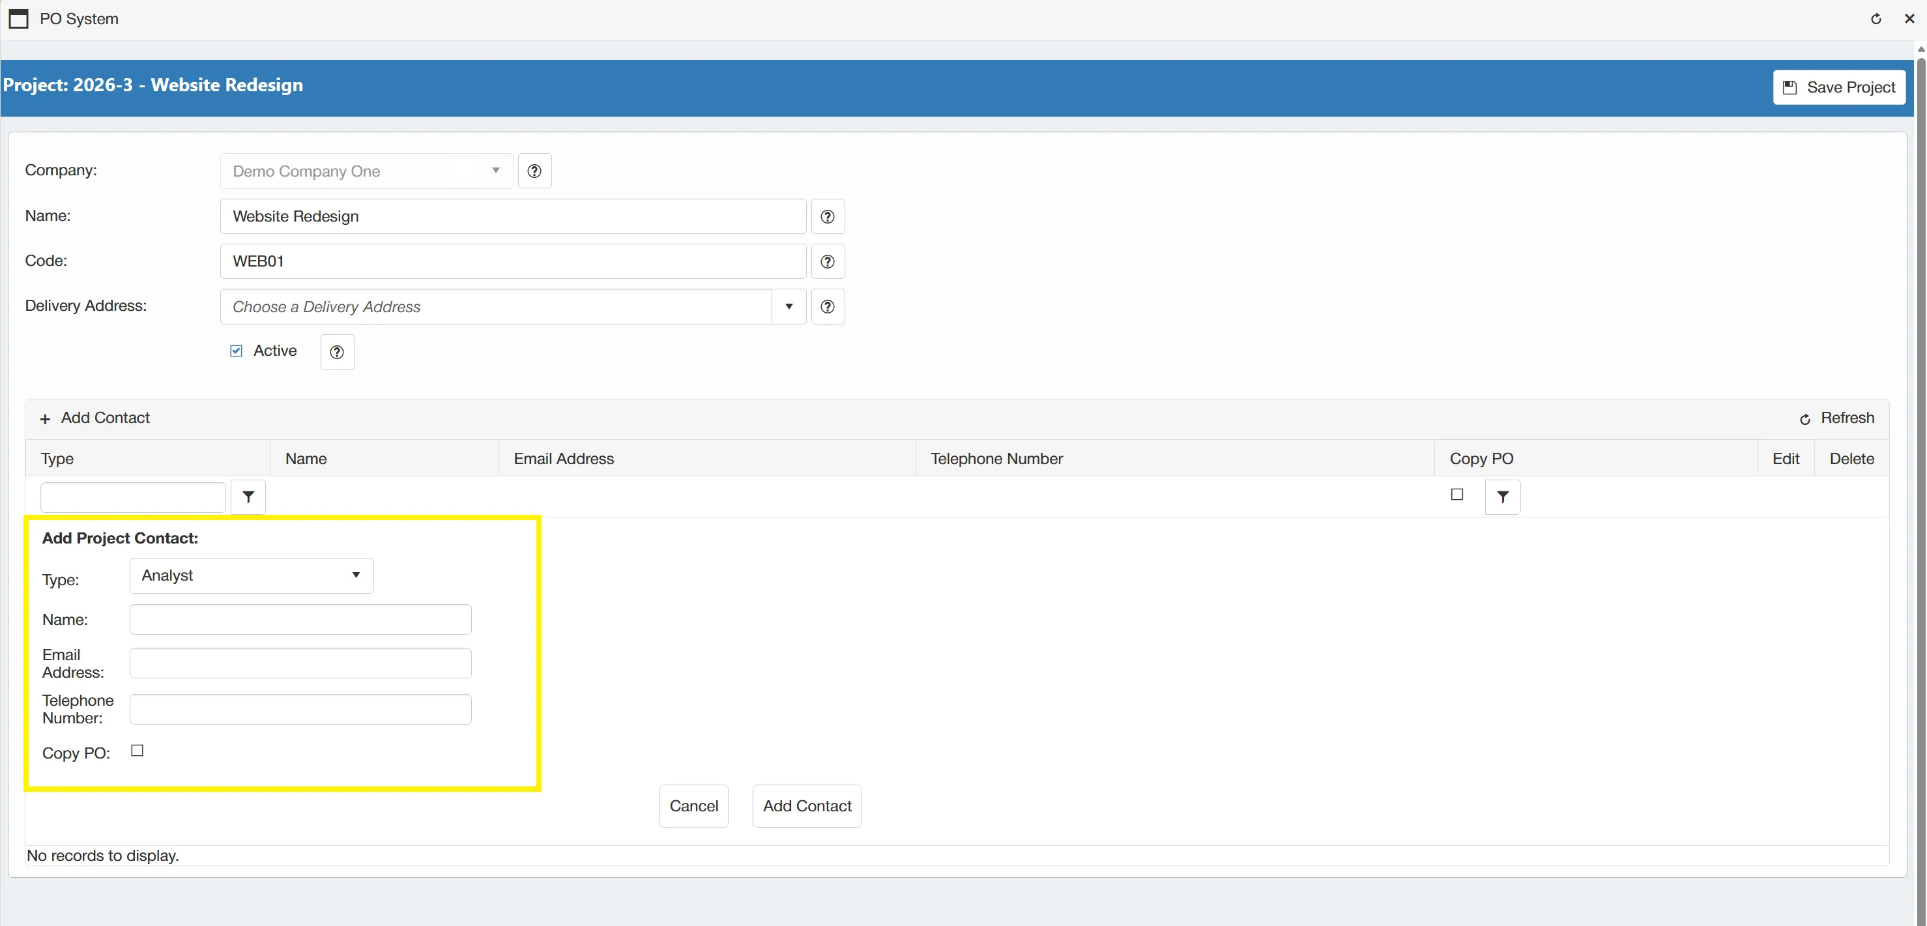Click the Delivery Address combo text field
Screen dimensions: 1927x926
pyautogui.click(x=496, y=307)
